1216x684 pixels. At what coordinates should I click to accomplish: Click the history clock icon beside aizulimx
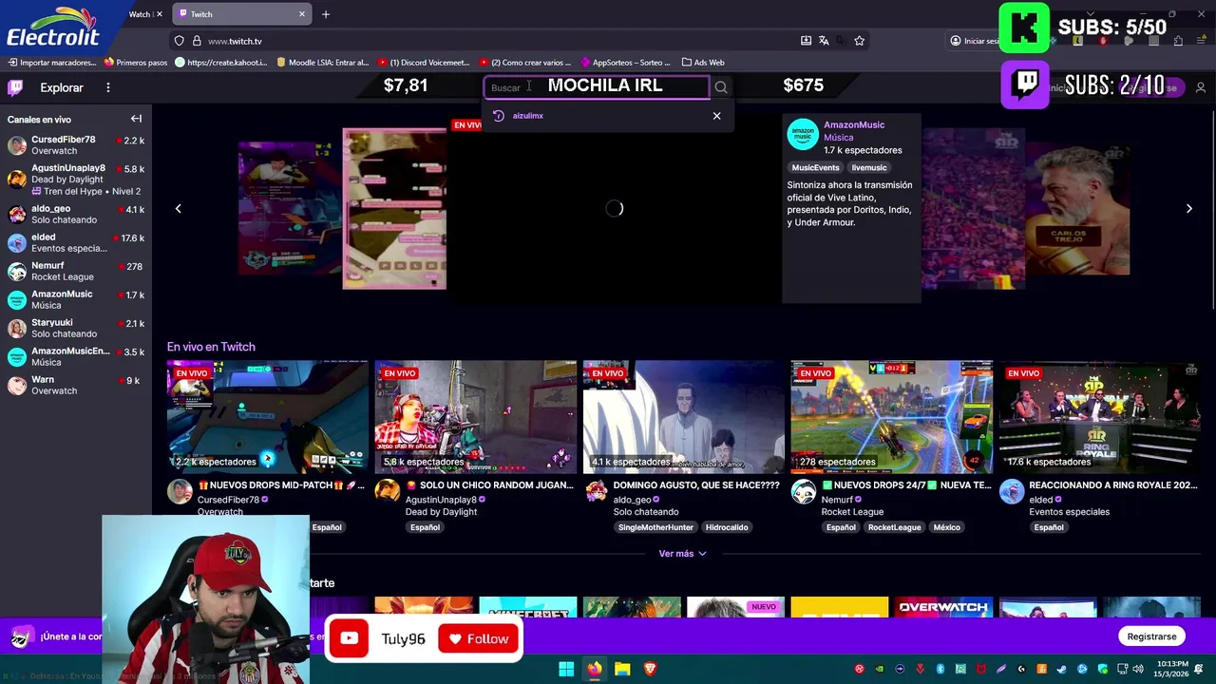pos(499,116)
